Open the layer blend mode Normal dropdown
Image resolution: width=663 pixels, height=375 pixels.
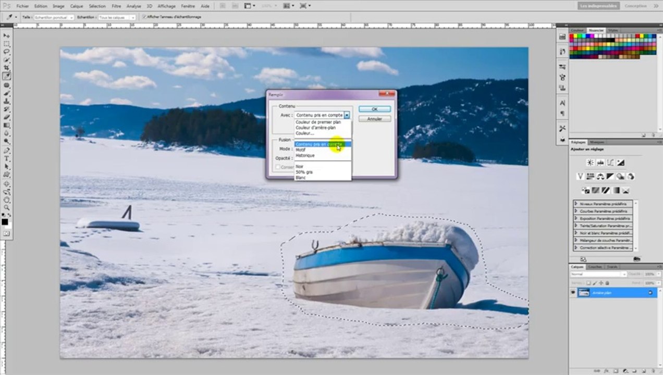(x=598, y=274)
